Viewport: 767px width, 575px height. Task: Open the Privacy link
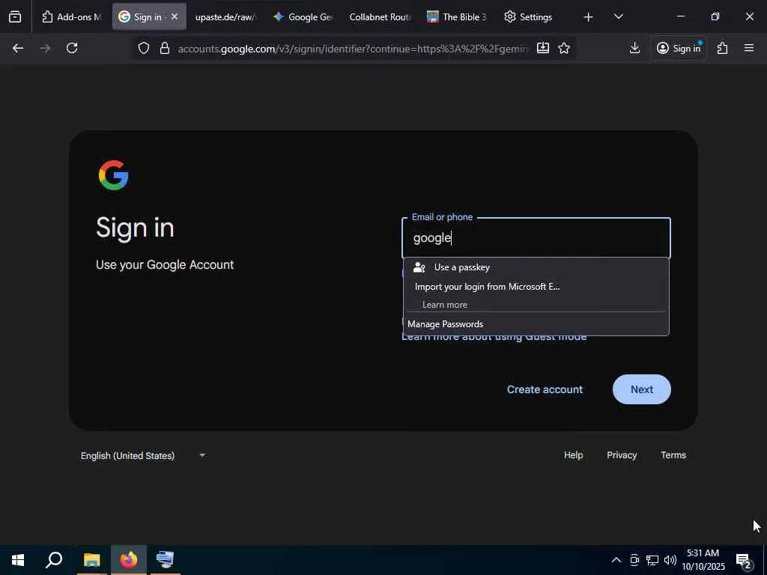(622, 455)
